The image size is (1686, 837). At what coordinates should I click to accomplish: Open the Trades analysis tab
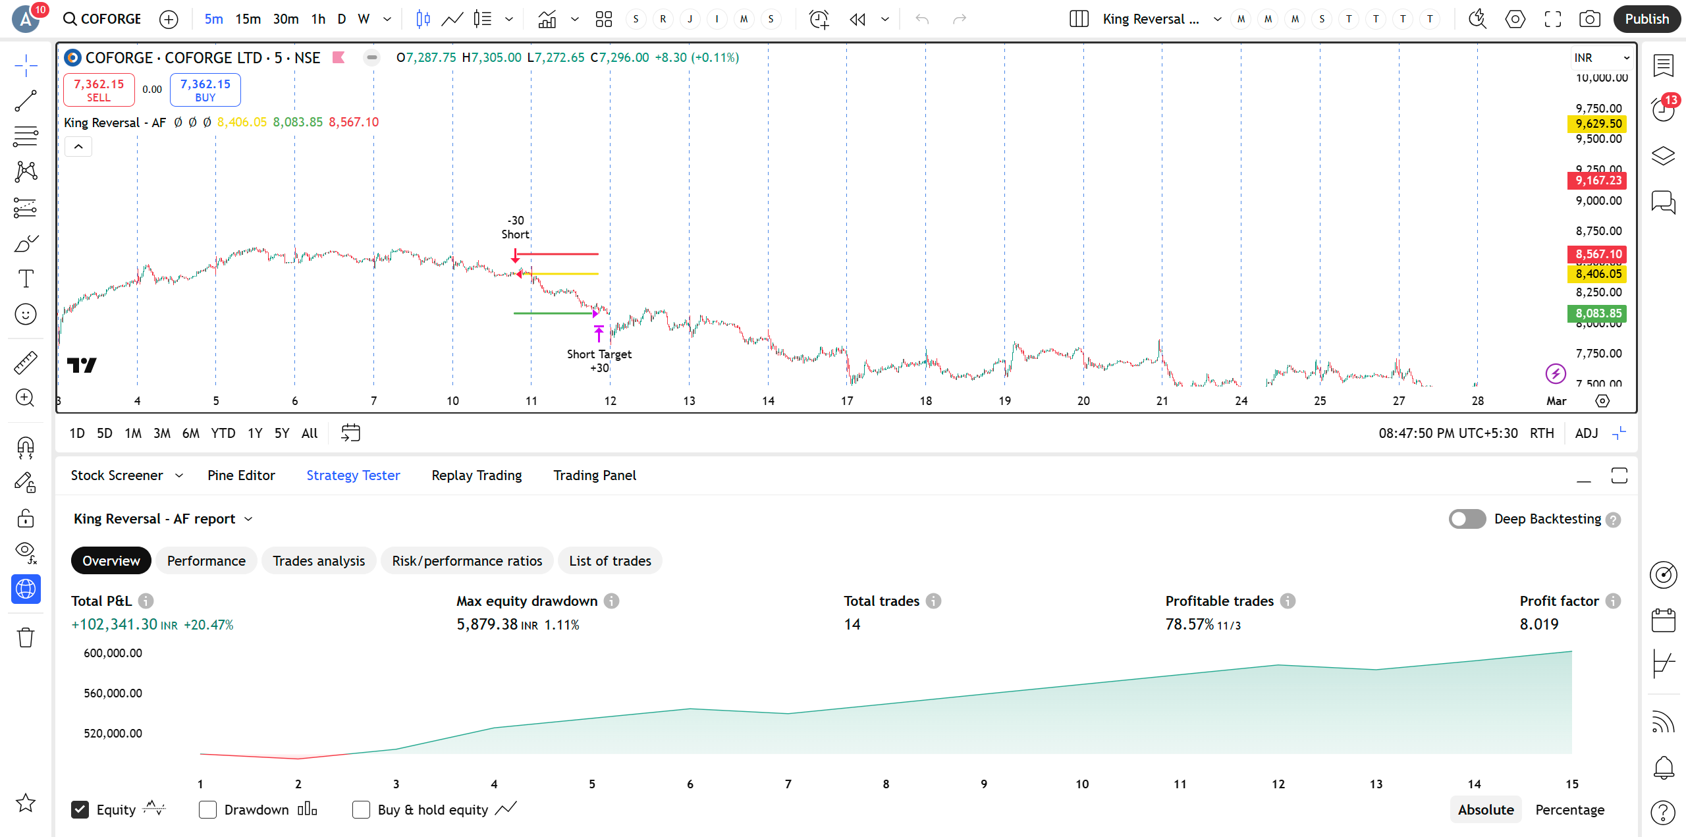point(319,561)
